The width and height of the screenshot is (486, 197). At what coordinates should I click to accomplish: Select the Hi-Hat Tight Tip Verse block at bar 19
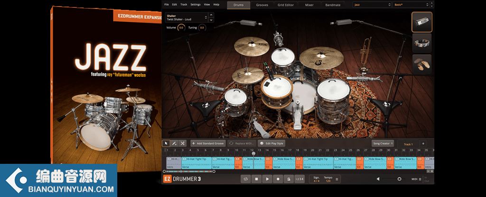[318, 163]
